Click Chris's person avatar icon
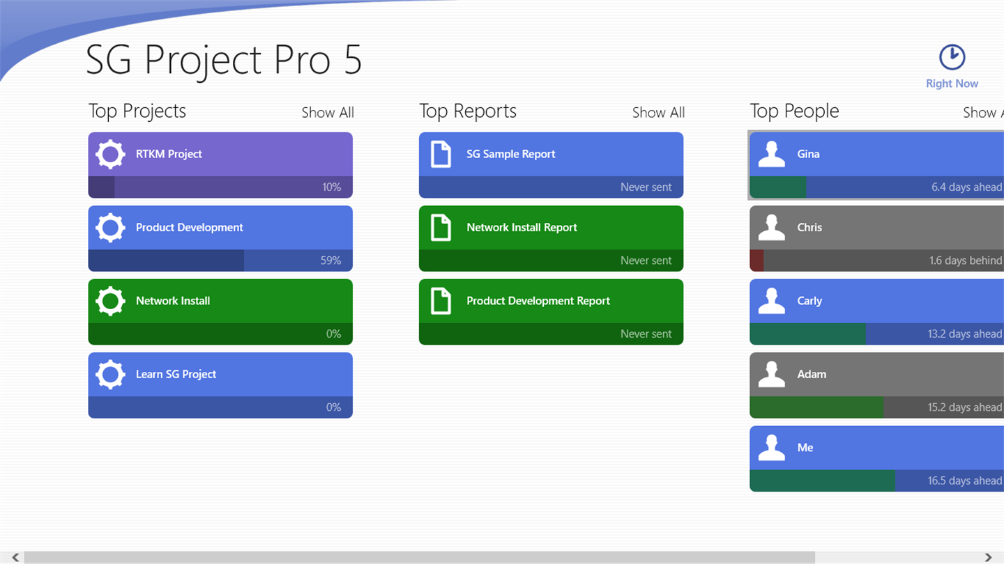This screenshot has height=564, width=1004. point(771,228)
